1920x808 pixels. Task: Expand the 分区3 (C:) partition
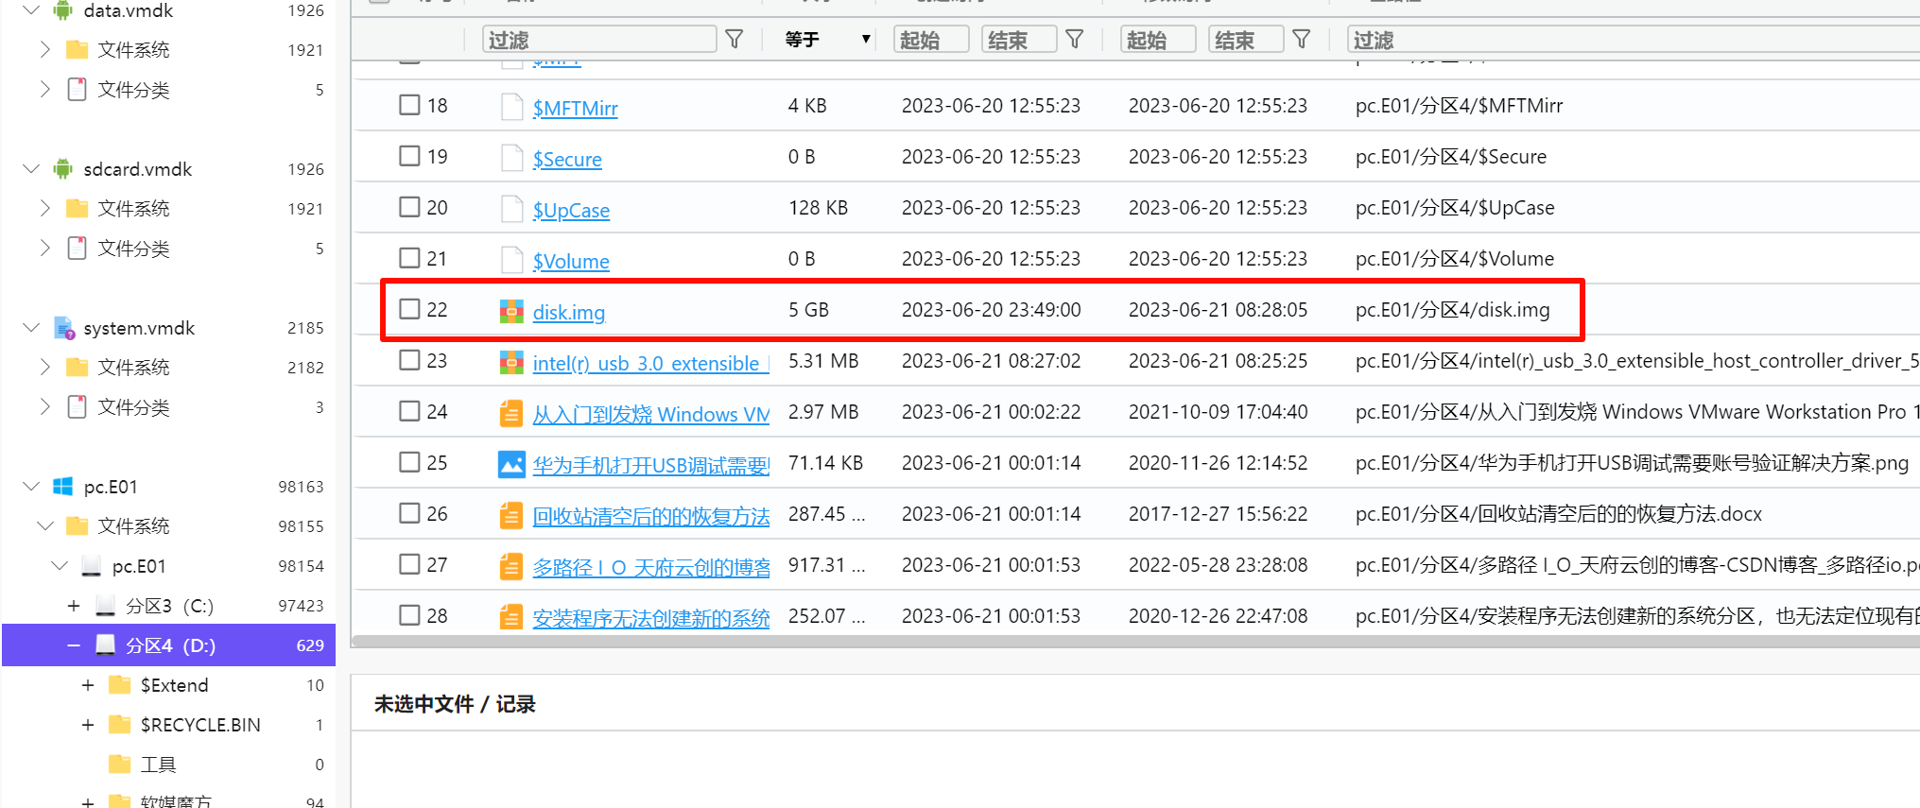[x=74, y=605]
